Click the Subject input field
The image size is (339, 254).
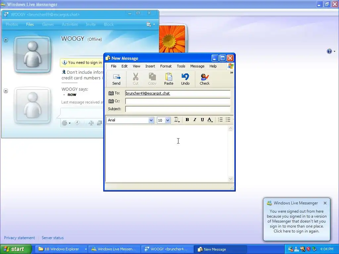(178, 109)
